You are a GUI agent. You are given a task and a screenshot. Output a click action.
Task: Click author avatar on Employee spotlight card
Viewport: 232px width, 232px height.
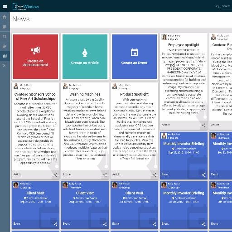pyautogui.click(x=164, y=37)
